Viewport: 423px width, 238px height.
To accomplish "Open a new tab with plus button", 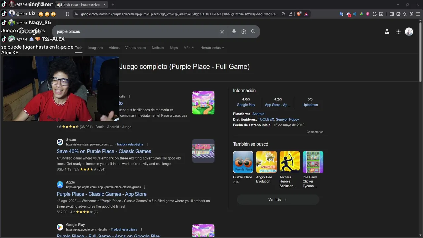I will (x=113, y=5).
